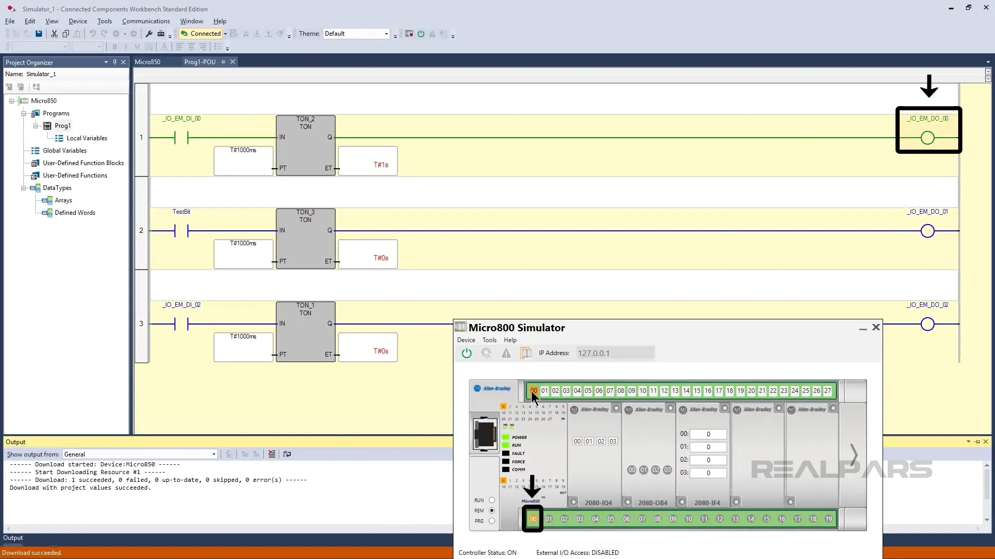The width and height of the screenshot is (995, 559).
Task: Toggle simulator input 01 on top terminal strip
Action: pyautogui.click(x=544, y=391)
